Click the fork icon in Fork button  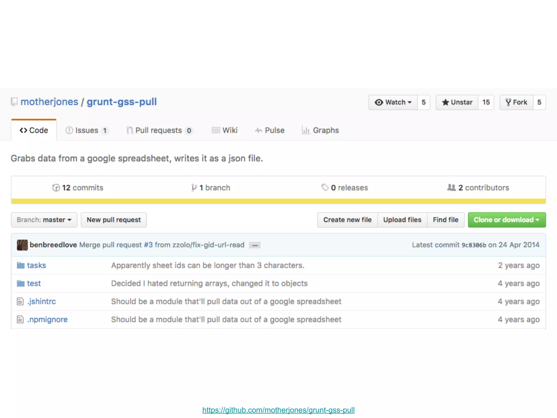[x=508, y=102]
